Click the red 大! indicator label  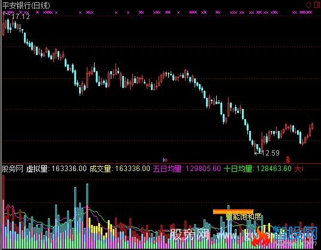299,169
